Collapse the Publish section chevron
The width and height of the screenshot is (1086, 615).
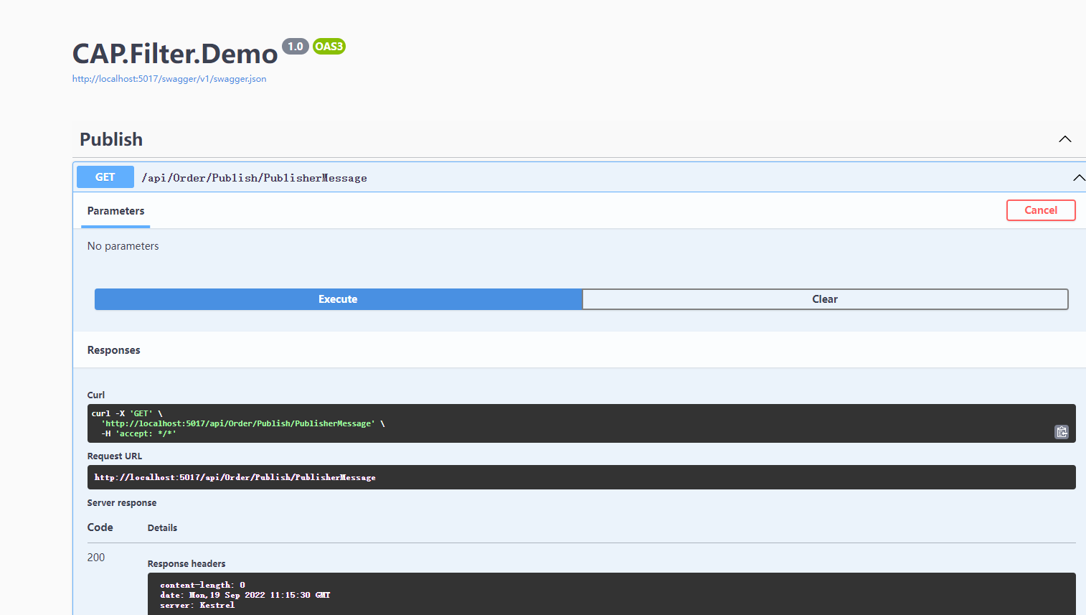1065,139
